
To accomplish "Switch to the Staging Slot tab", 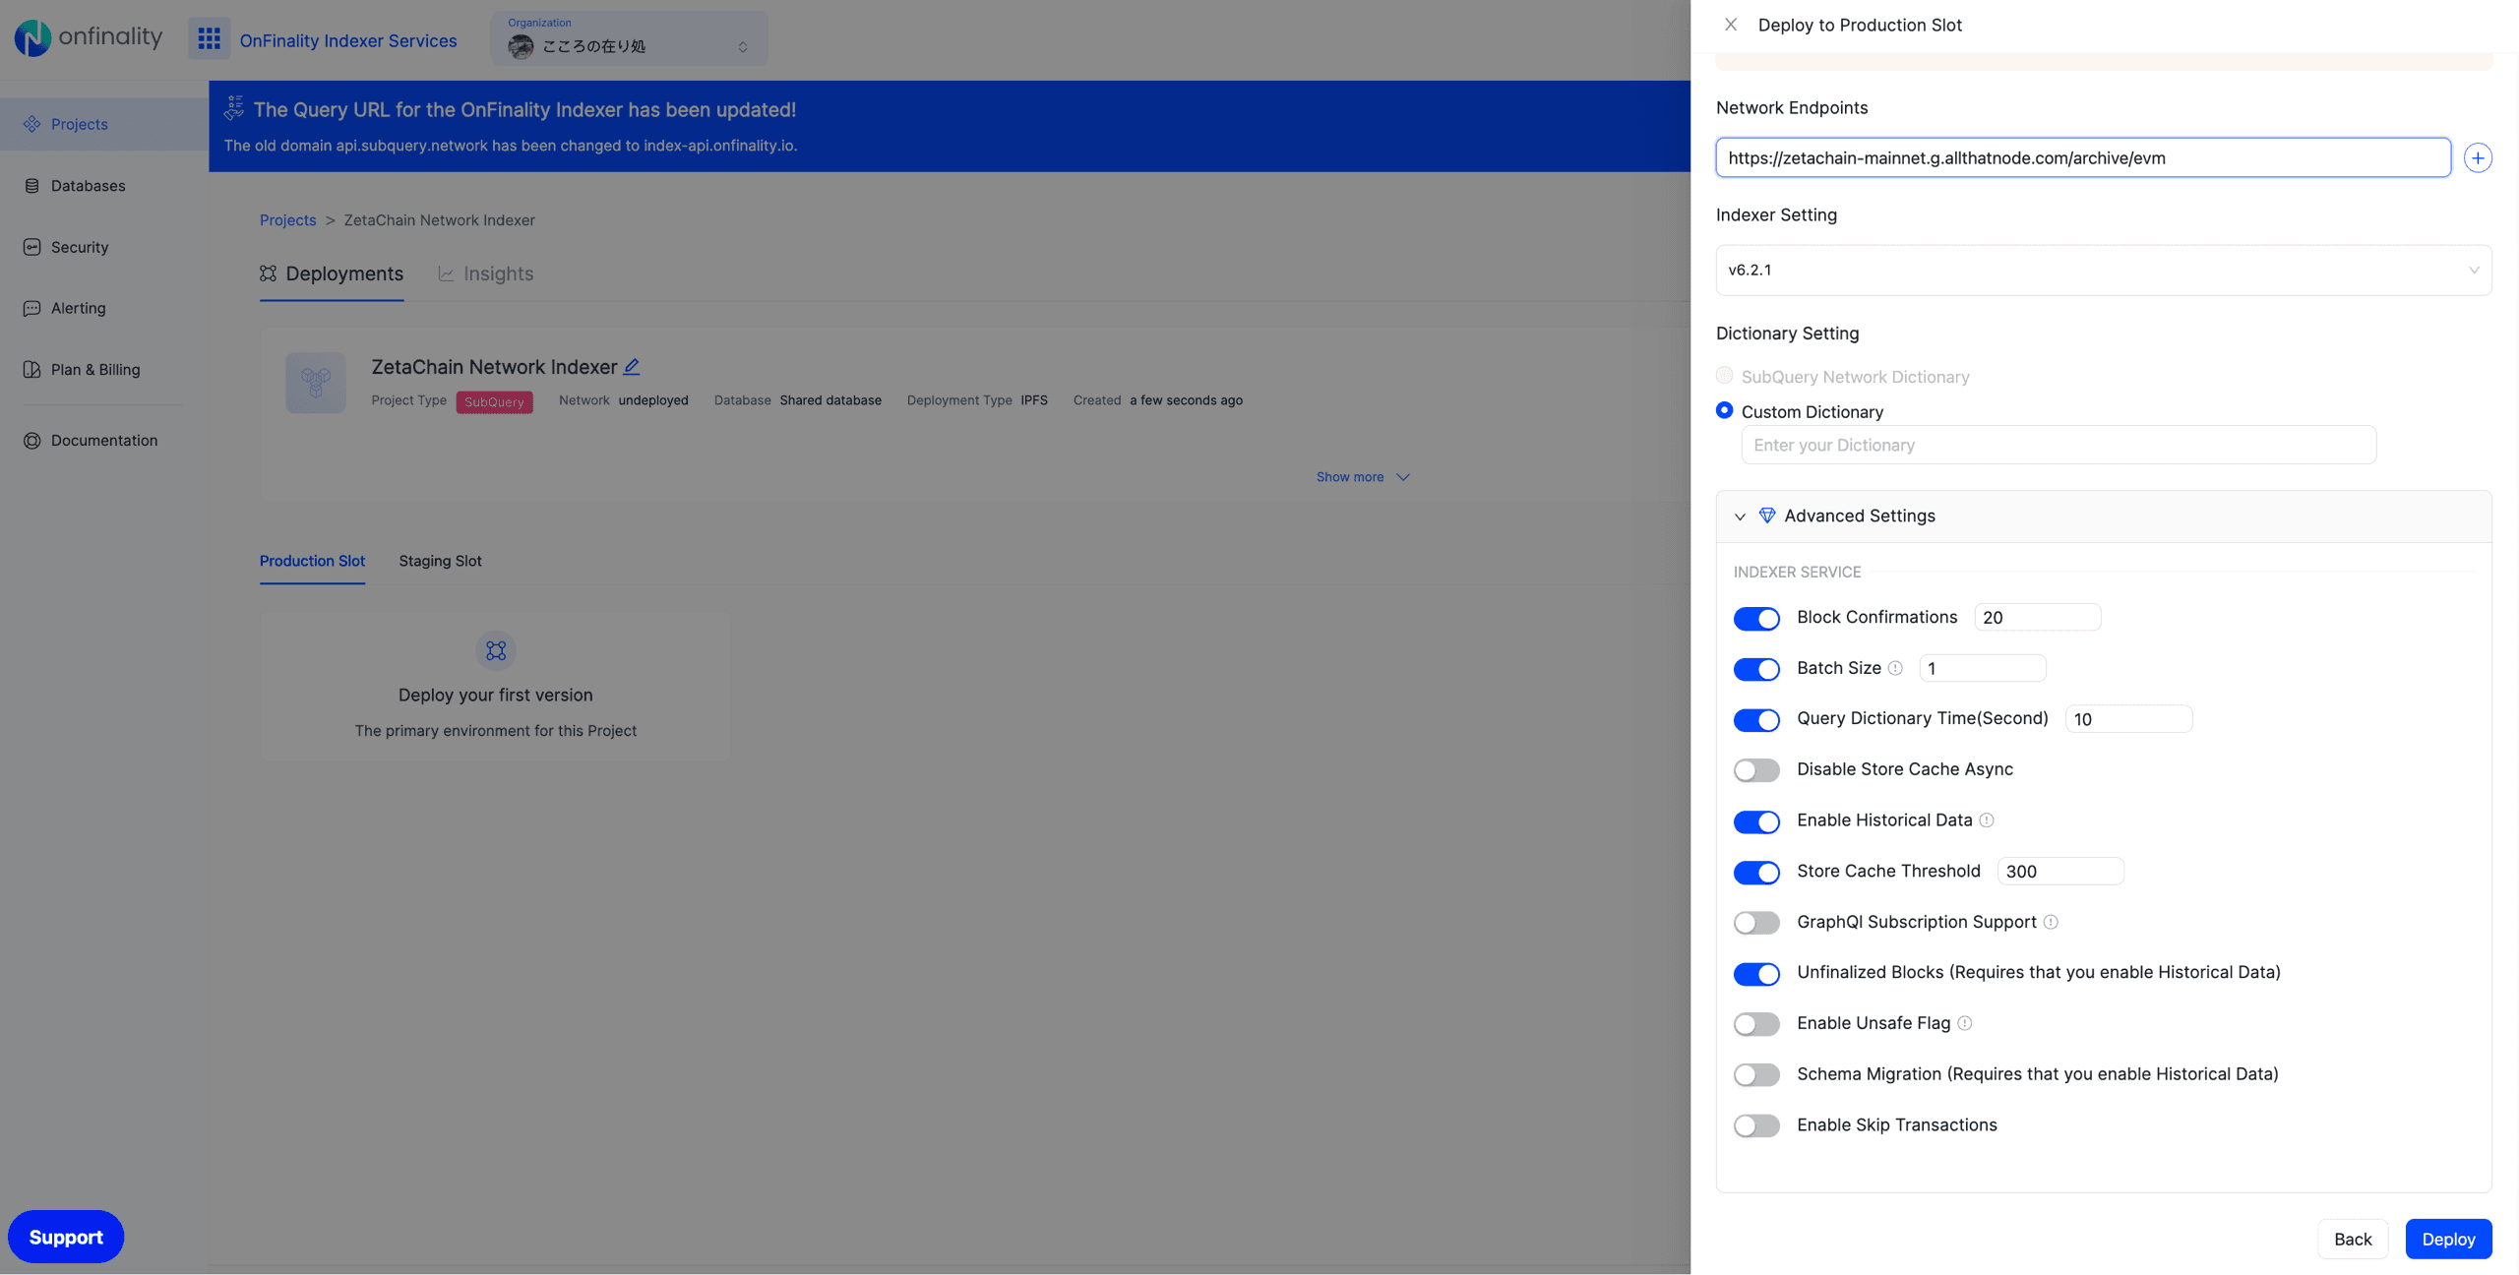I will 440,561.
